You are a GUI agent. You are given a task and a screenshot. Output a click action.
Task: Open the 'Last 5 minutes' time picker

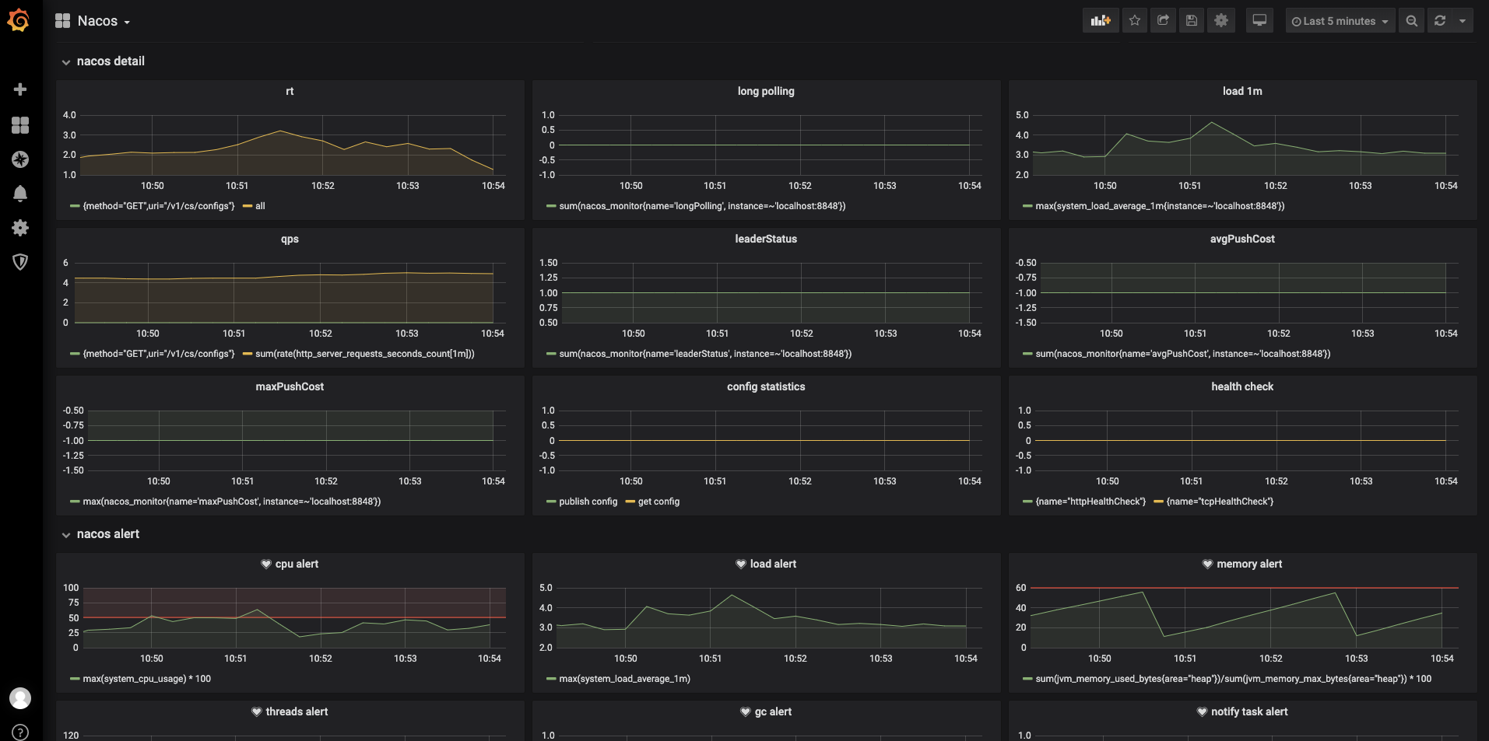[x=1340, y=21]
